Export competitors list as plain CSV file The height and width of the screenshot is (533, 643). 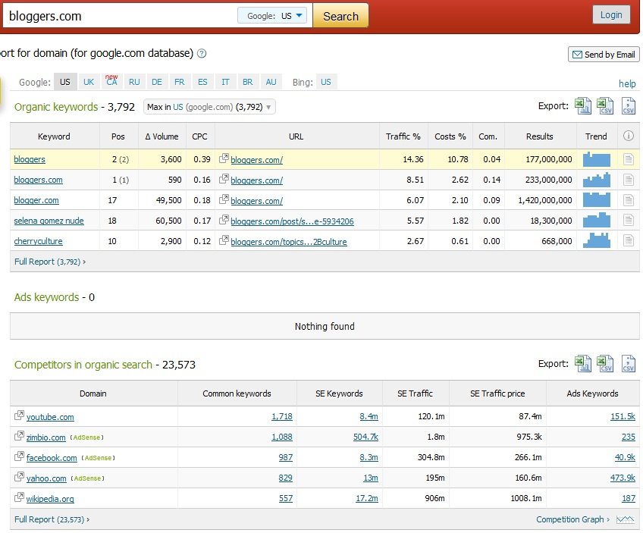click(629, 364)
